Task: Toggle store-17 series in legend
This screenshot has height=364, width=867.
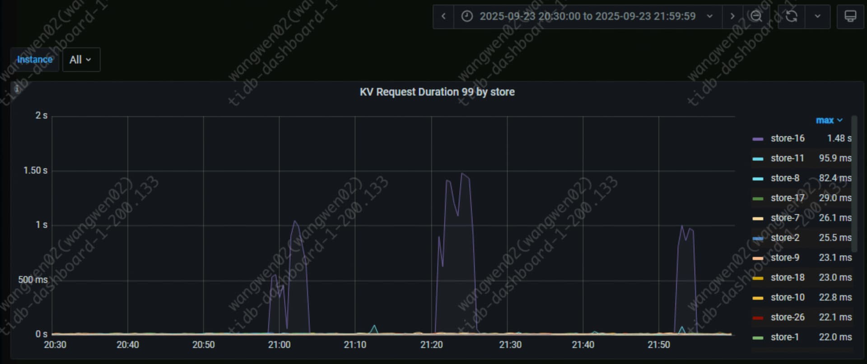Action: [x=788, y=198]
